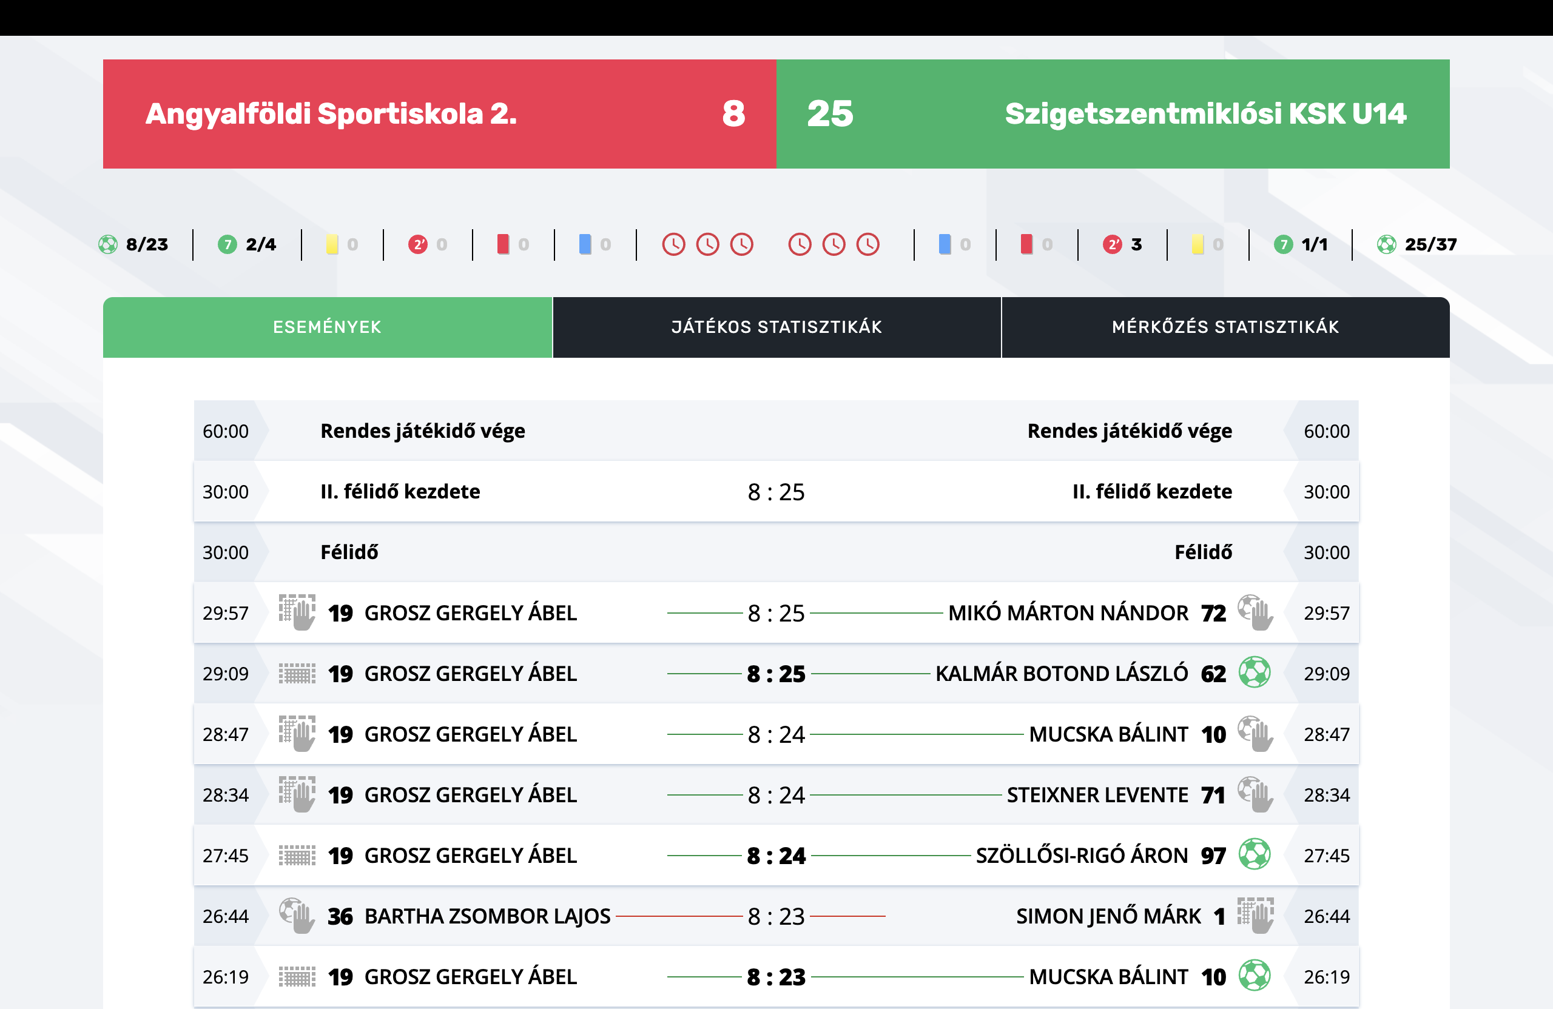1553x1009 pixels.
Task: Open Angyalföldi Sportiskola 2. team name
Action: (331, 113)
